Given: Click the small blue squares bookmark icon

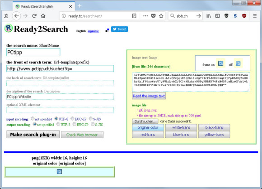Looking at the screenshot, I should coord(107,30).
